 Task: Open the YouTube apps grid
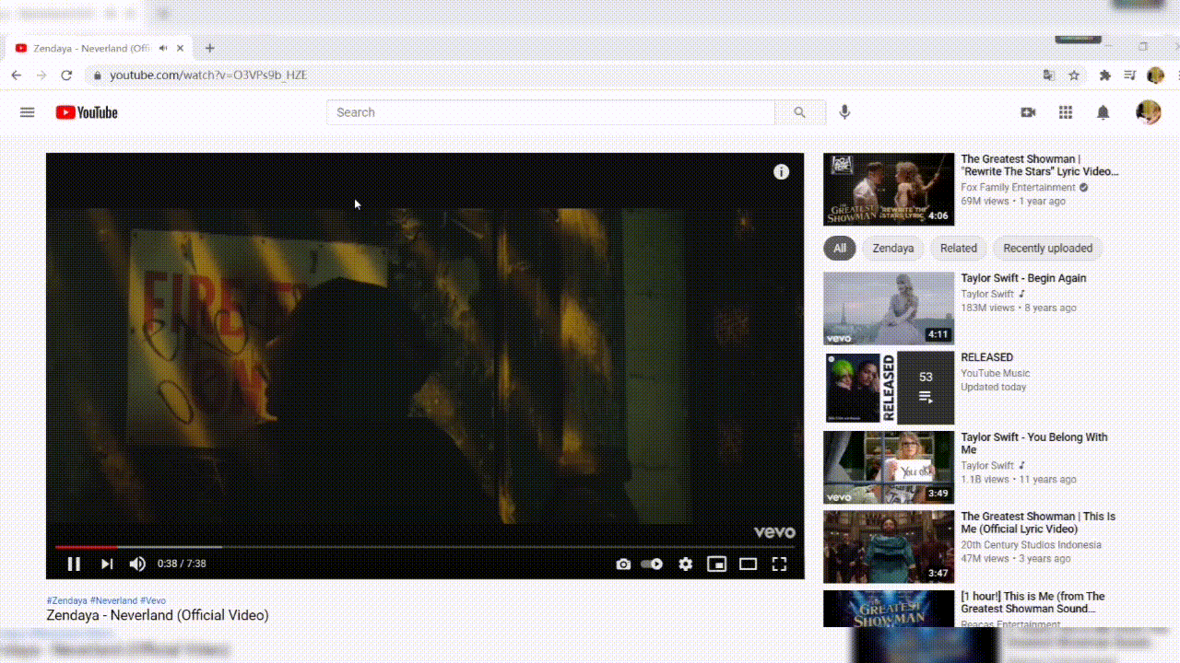[x=1066, y=112]
